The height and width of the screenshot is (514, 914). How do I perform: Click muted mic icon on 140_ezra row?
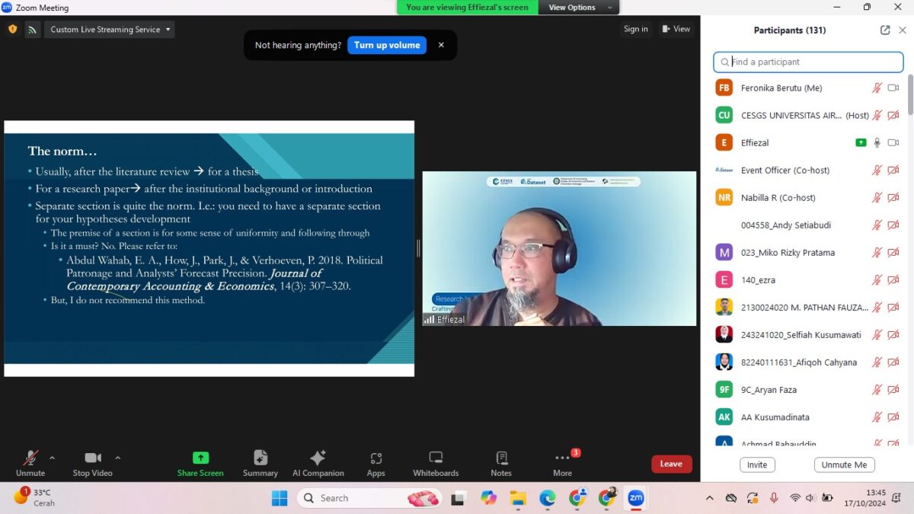pyautogui.click(x=877, y=280)
